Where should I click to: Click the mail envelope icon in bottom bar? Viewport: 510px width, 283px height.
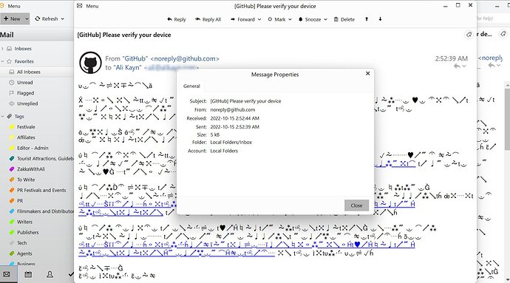[x=7, y=275]
